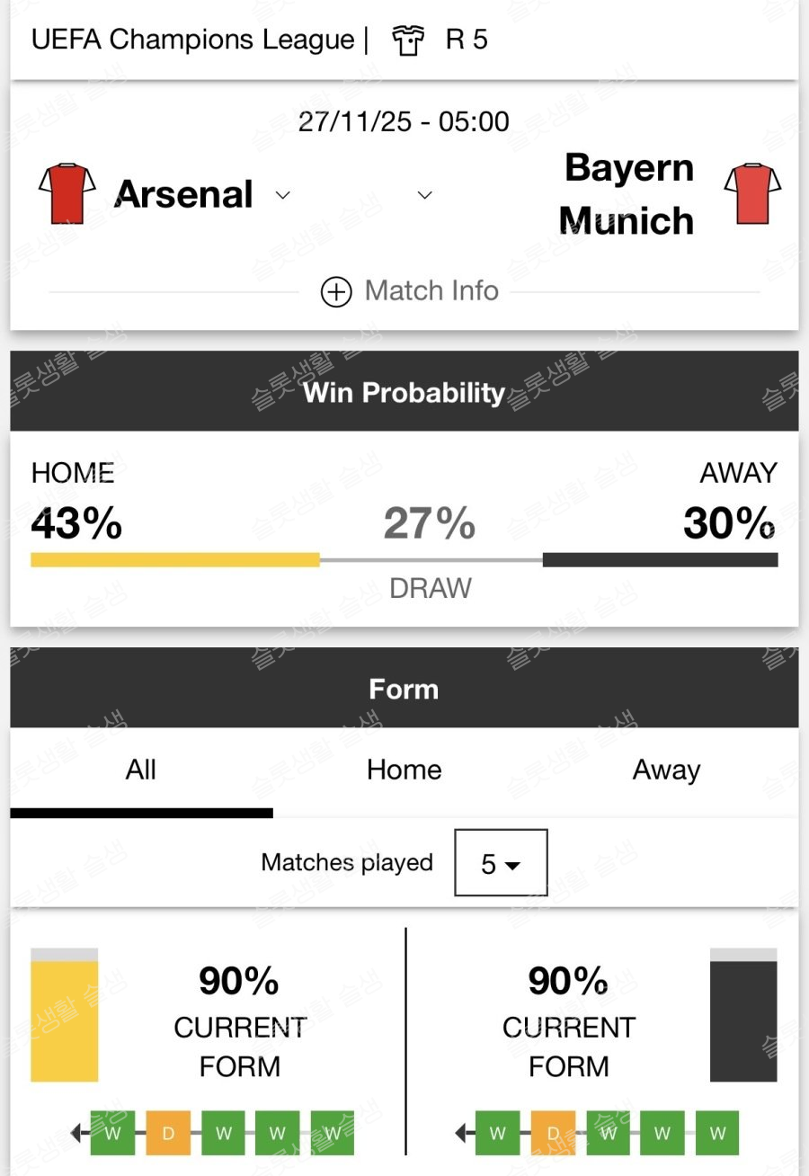Open the Matches played 5 dropdown
Image resolution: width=809 pixels, height=1176 pixels.
[x=501, y=863]
